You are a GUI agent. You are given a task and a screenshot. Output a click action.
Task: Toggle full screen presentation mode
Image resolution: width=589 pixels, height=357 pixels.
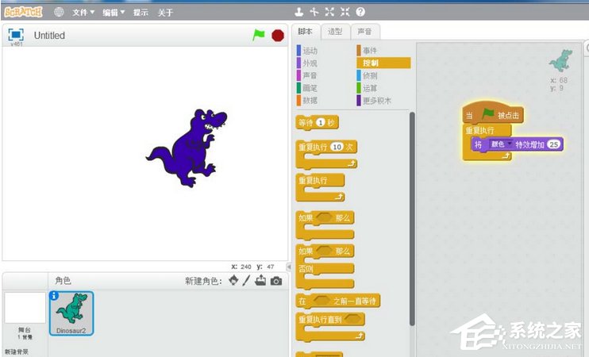click(16, 35)
